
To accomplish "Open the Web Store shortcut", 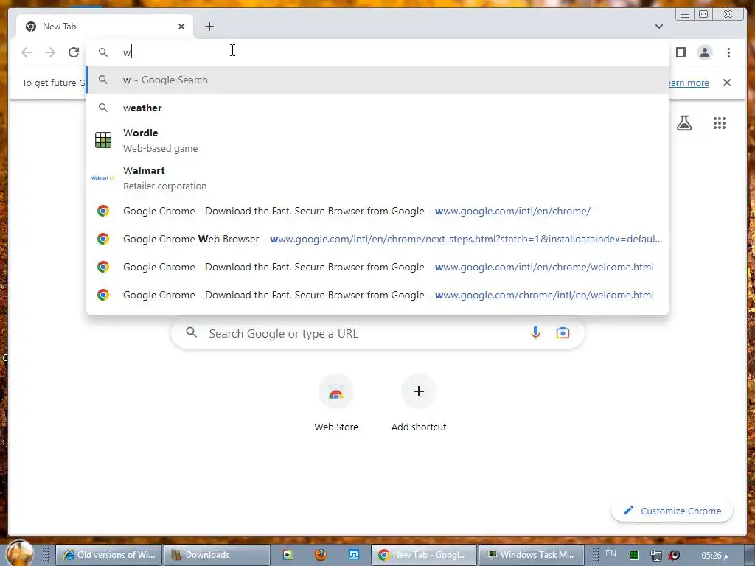I will coord(336,403).
